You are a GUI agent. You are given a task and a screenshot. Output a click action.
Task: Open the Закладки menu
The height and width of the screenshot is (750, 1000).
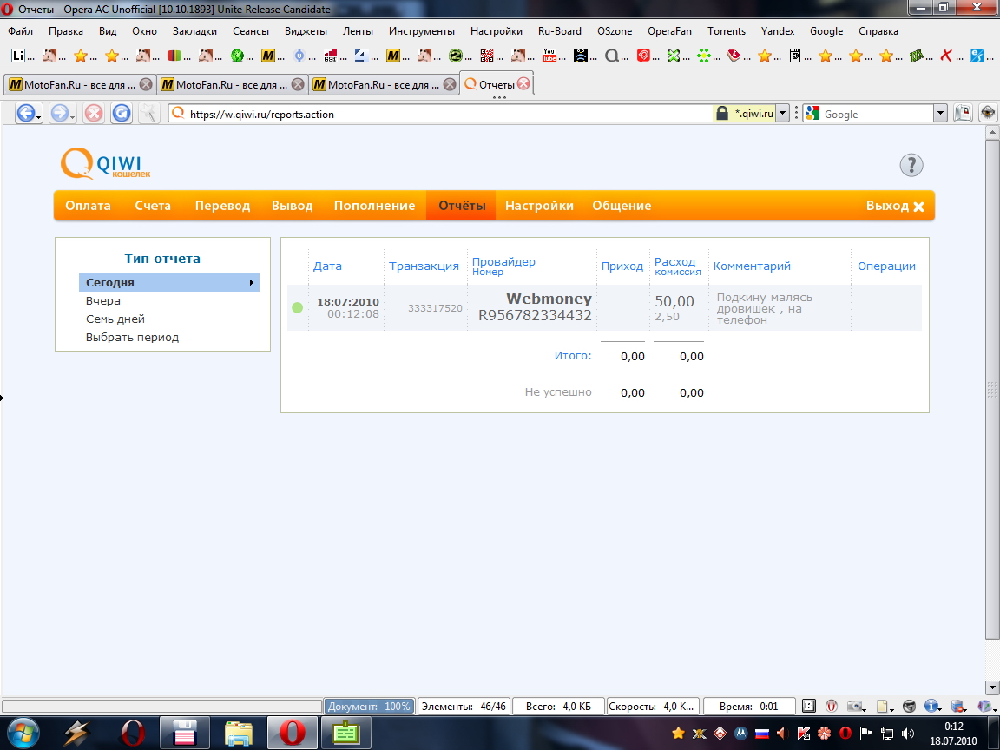click(x=194, y=30)
